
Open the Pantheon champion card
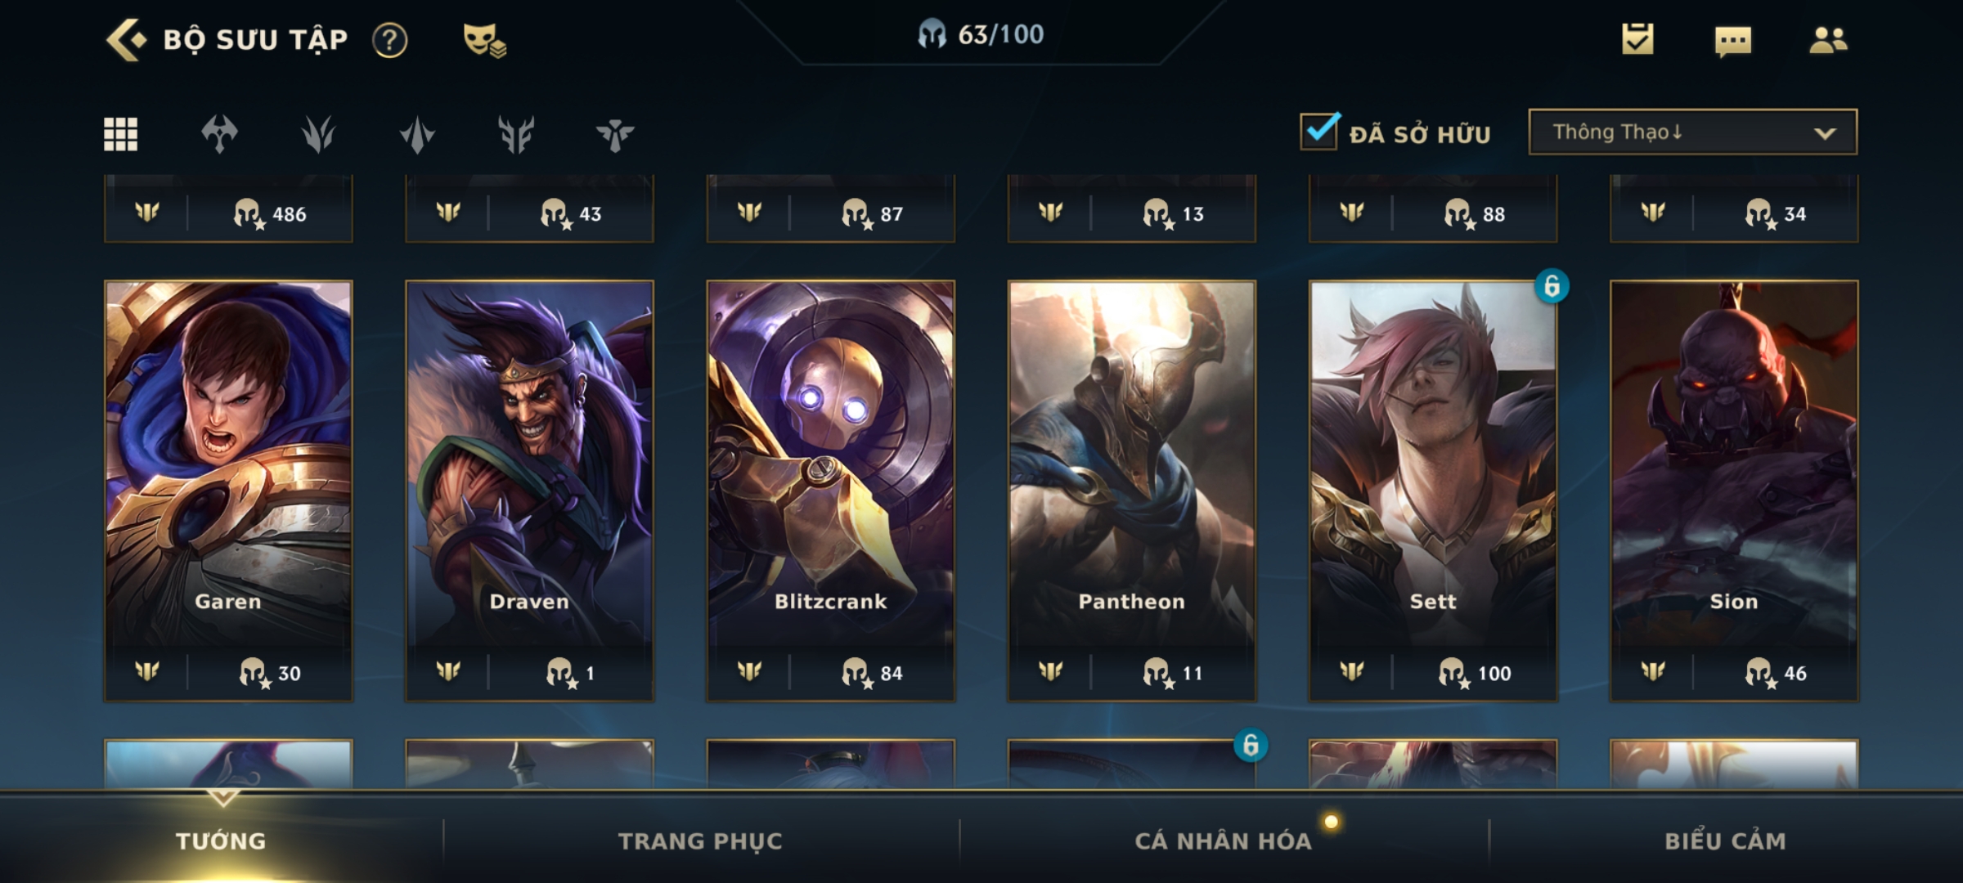click(1131, 491)
